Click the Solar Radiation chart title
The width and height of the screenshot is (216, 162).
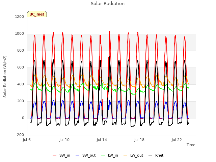tap(108, 4)
